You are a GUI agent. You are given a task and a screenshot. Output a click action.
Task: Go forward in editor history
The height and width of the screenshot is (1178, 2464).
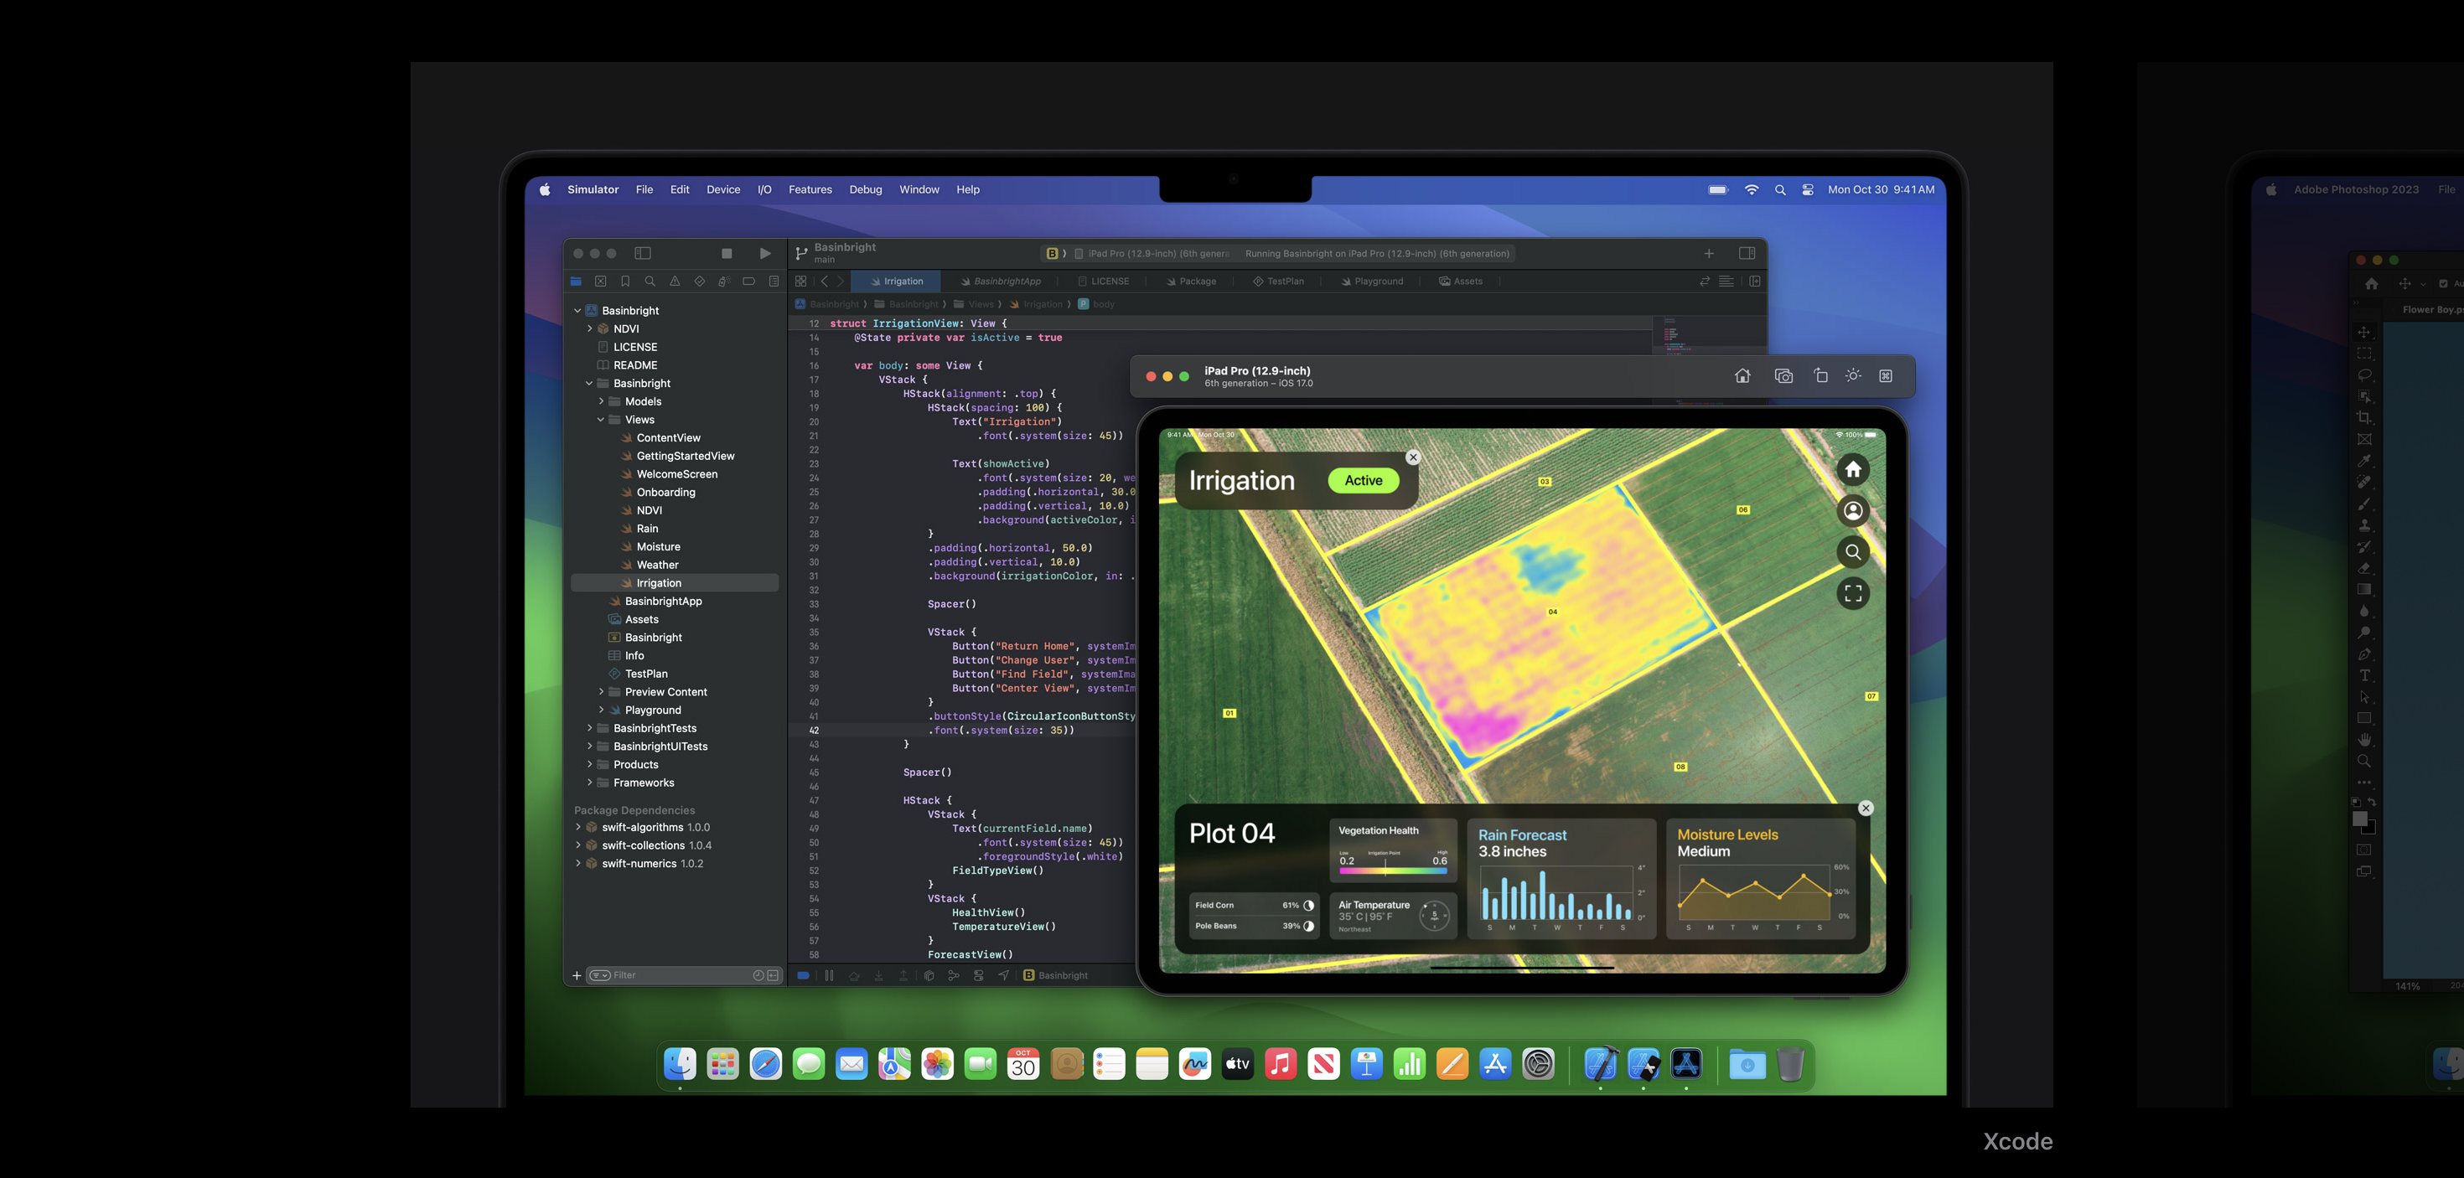(841, 282)
